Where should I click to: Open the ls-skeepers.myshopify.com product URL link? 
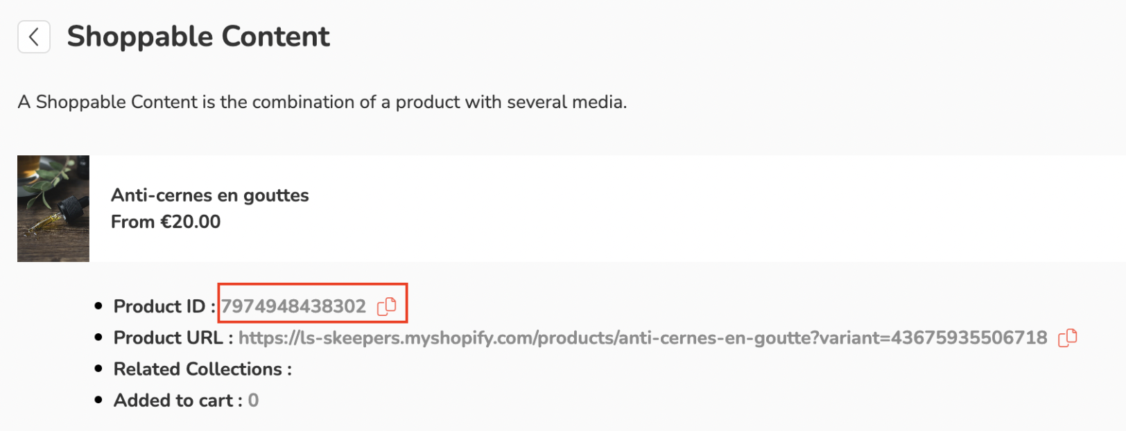pyautogui.click(x=642, y=338)
